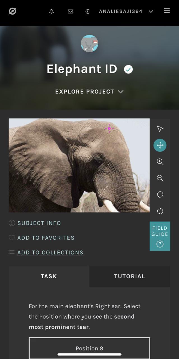Zoom out of the elephant image
The image size is (179, 359).
[x=160, y=178]
